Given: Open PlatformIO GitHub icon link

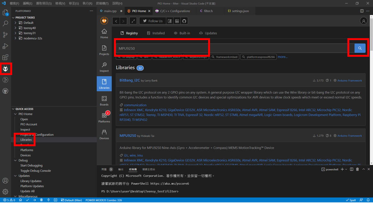Looking at the screenshot, I should tap(184, 21).
